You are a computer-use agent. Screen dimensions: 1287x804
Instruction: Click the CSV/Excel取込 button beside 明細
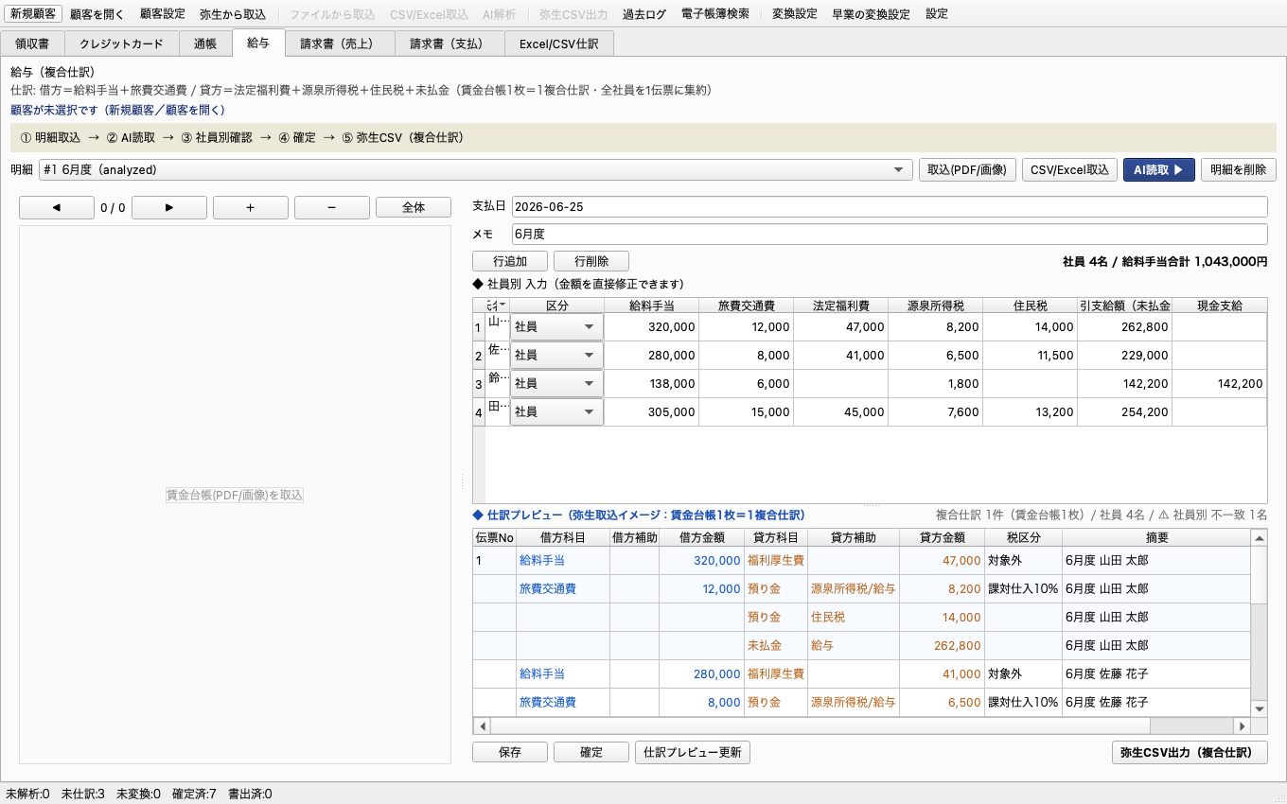coord(1069,170)
